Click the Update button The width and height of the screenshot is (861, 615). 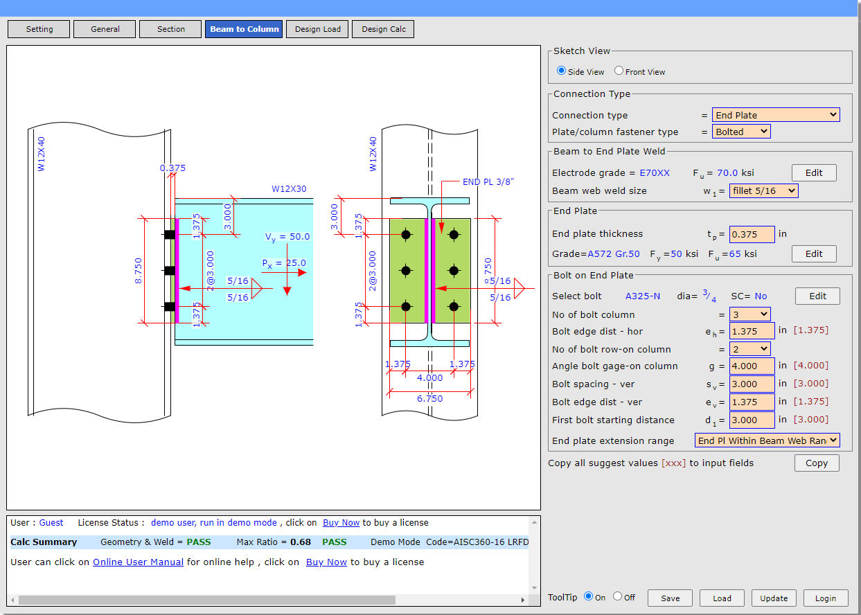pos(774,598)
